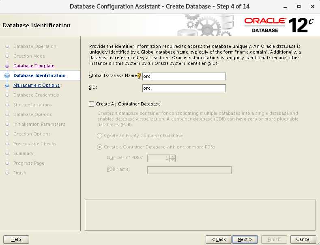The image size is (320, 245).
Task: Click the Creation Options step label
Action: 32,134
